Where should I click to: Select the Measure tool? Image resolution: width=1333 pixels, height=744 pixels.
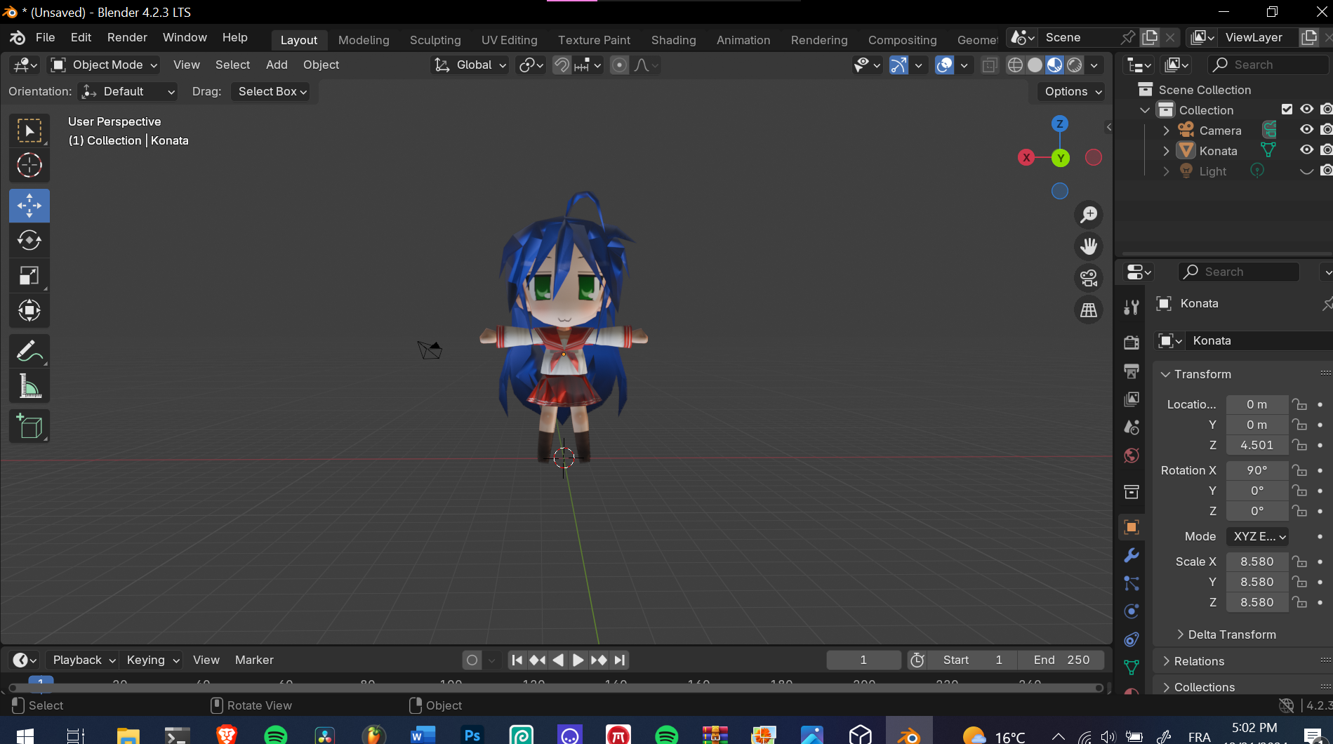(x=29, y=386)
